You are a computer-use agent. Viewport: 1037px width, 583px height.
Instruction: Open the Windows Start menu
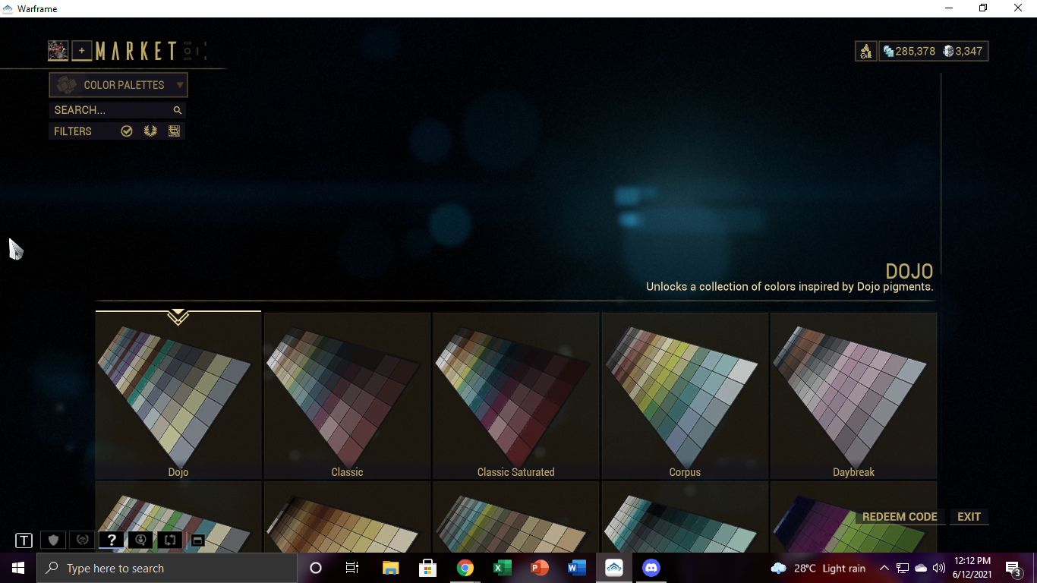[x=18, y=568]
